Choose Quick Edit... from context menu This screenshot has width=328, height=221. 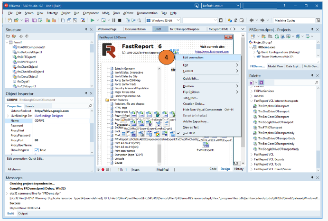(190, 79)
